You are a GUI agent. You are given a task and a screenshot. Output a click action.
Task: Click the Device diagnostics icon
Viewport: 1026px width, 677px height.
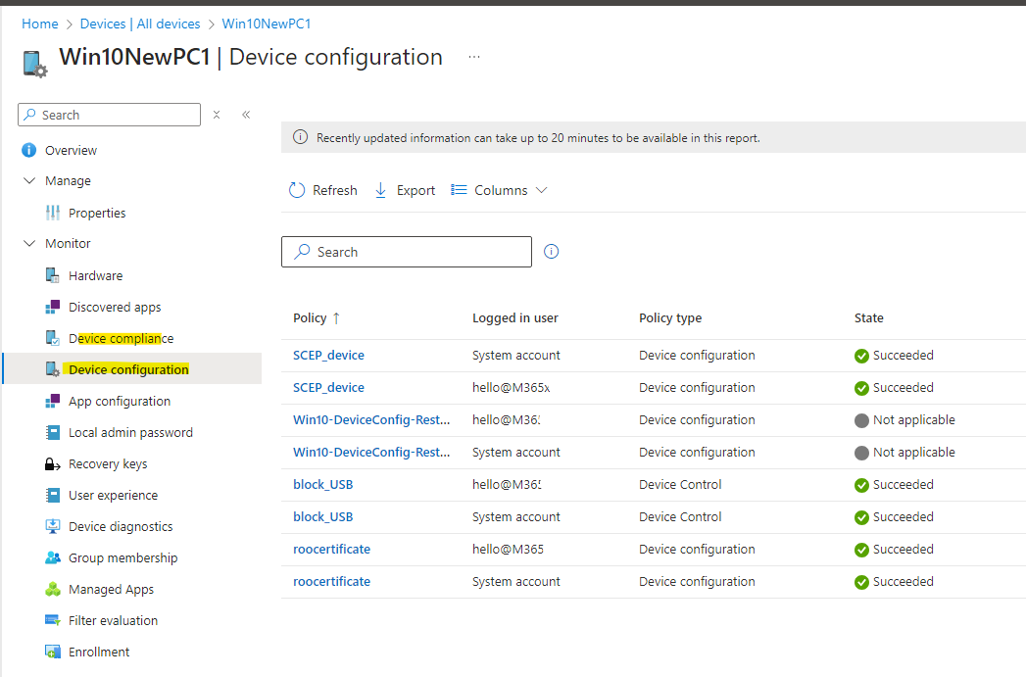pos(53,526)
